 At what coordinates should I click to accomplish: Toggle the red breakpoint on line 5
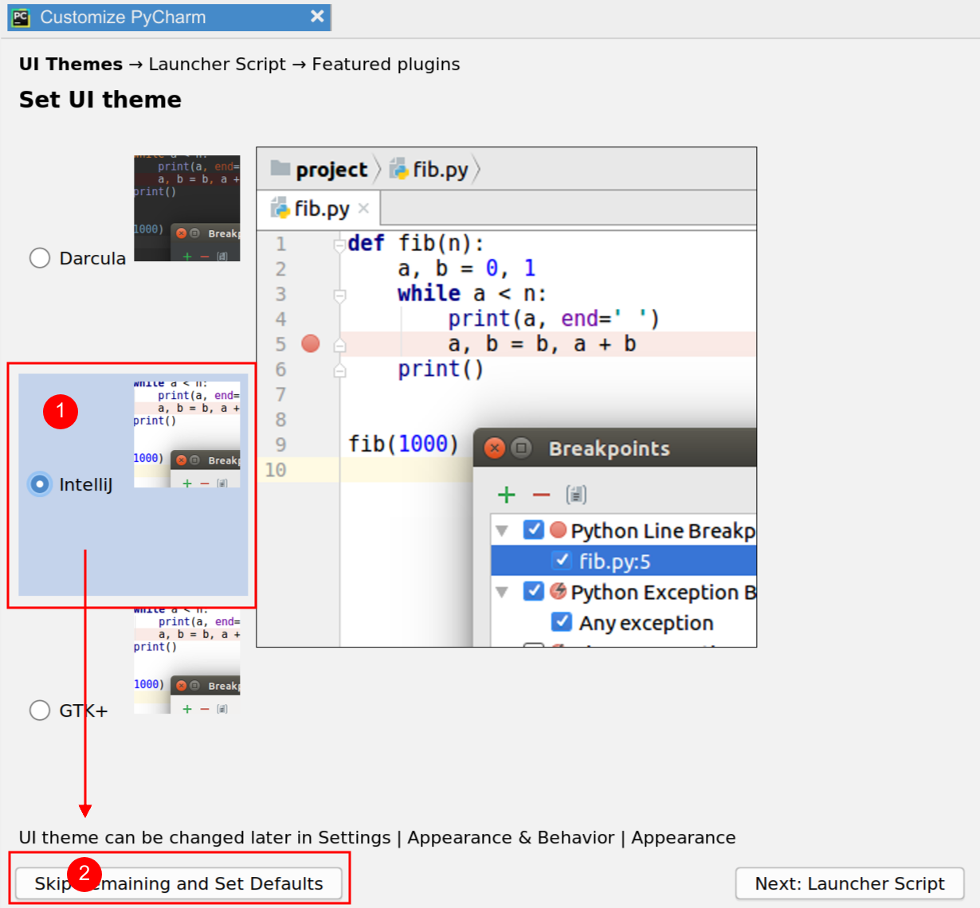click(311, 343)
